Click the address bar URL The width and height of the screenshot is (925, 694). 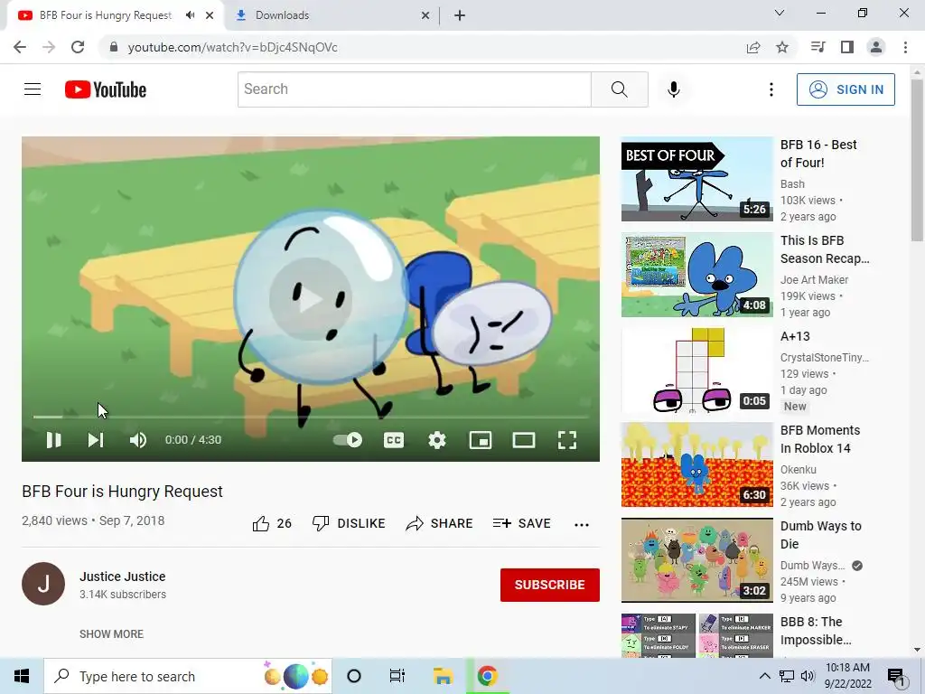pyautogui.click(x=232, y=47)
